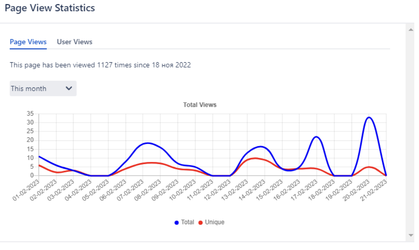Toggle the Unique series legend label
Image resolution: width=419 pixels, height=250 pixels.
[215, 222]
